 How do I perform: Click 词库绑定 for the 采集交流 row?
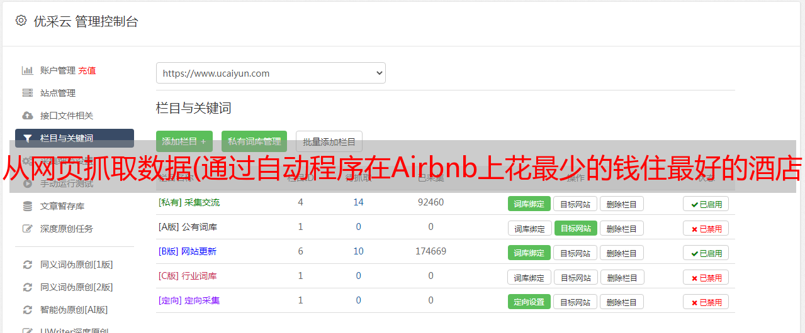(529, 204)
